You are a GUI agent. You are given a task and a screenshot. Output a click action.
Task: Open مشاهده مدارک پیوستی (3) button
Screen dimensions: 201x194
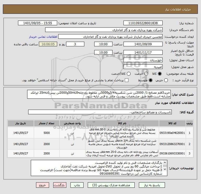tap(111, 185)
